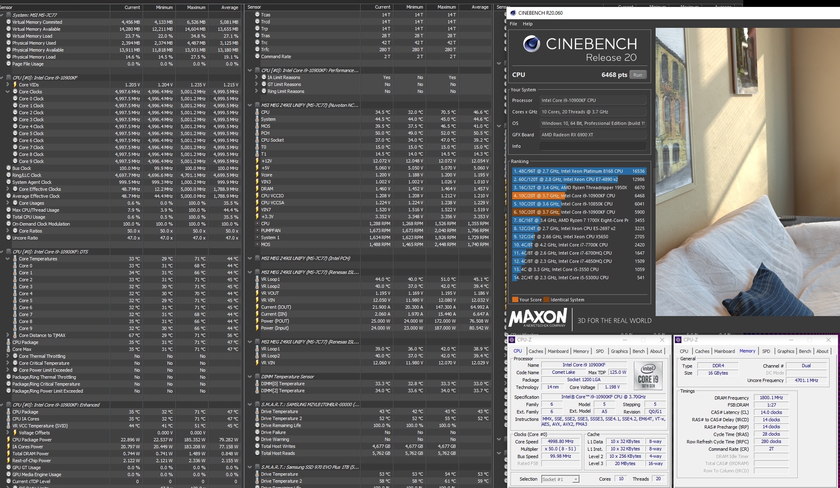This screenshot has height=488, width=840.
Task: Expand the Core Ratios row
Action: [x=8, y=231]
